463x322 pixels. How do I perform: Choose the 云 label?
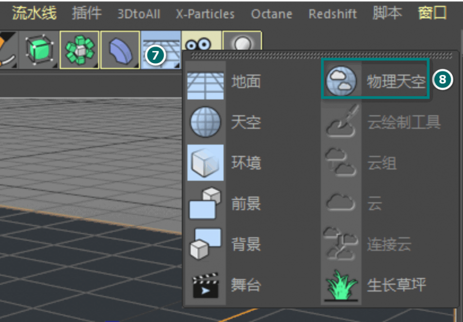[x=375, y=204]
